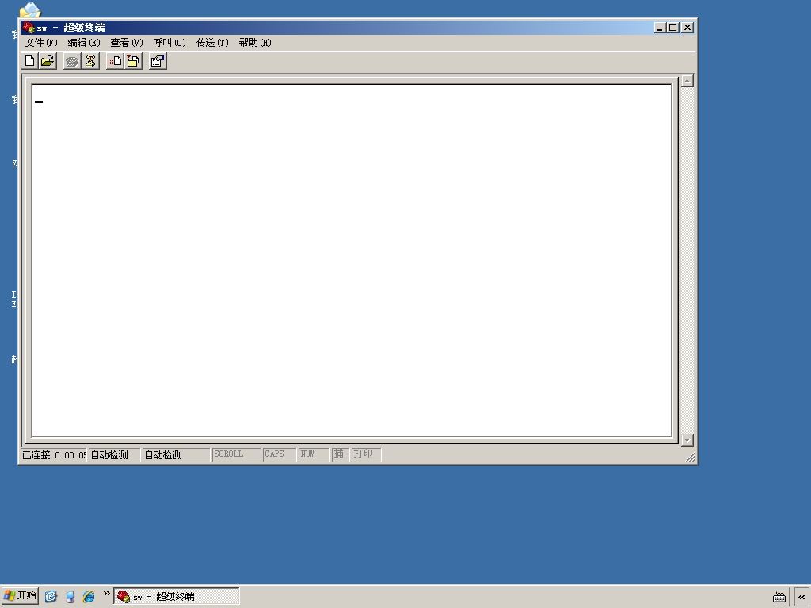
Task: Open the 编辑(E) menu
Action: 84,43
